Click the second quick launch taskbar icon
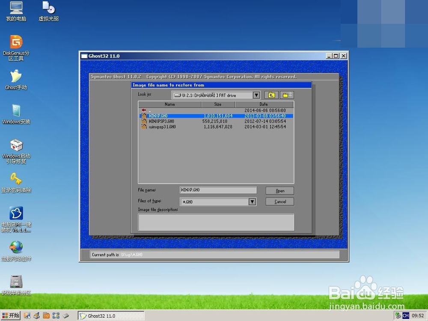 coord(36,316)
